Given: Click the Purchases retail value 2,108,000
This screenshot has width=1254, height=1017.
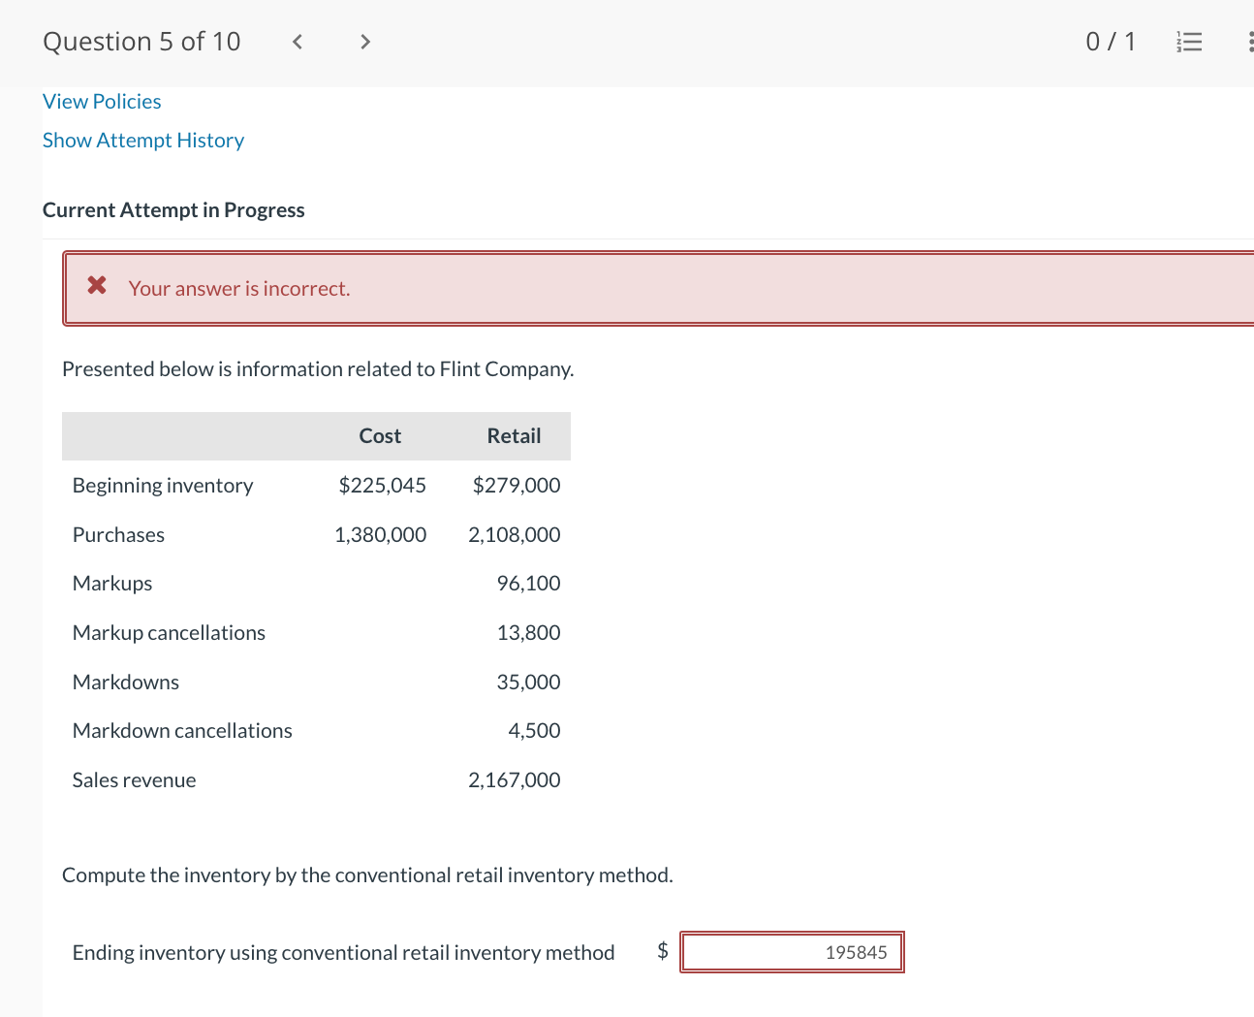Looking at the screenshot, I should 514,535.
